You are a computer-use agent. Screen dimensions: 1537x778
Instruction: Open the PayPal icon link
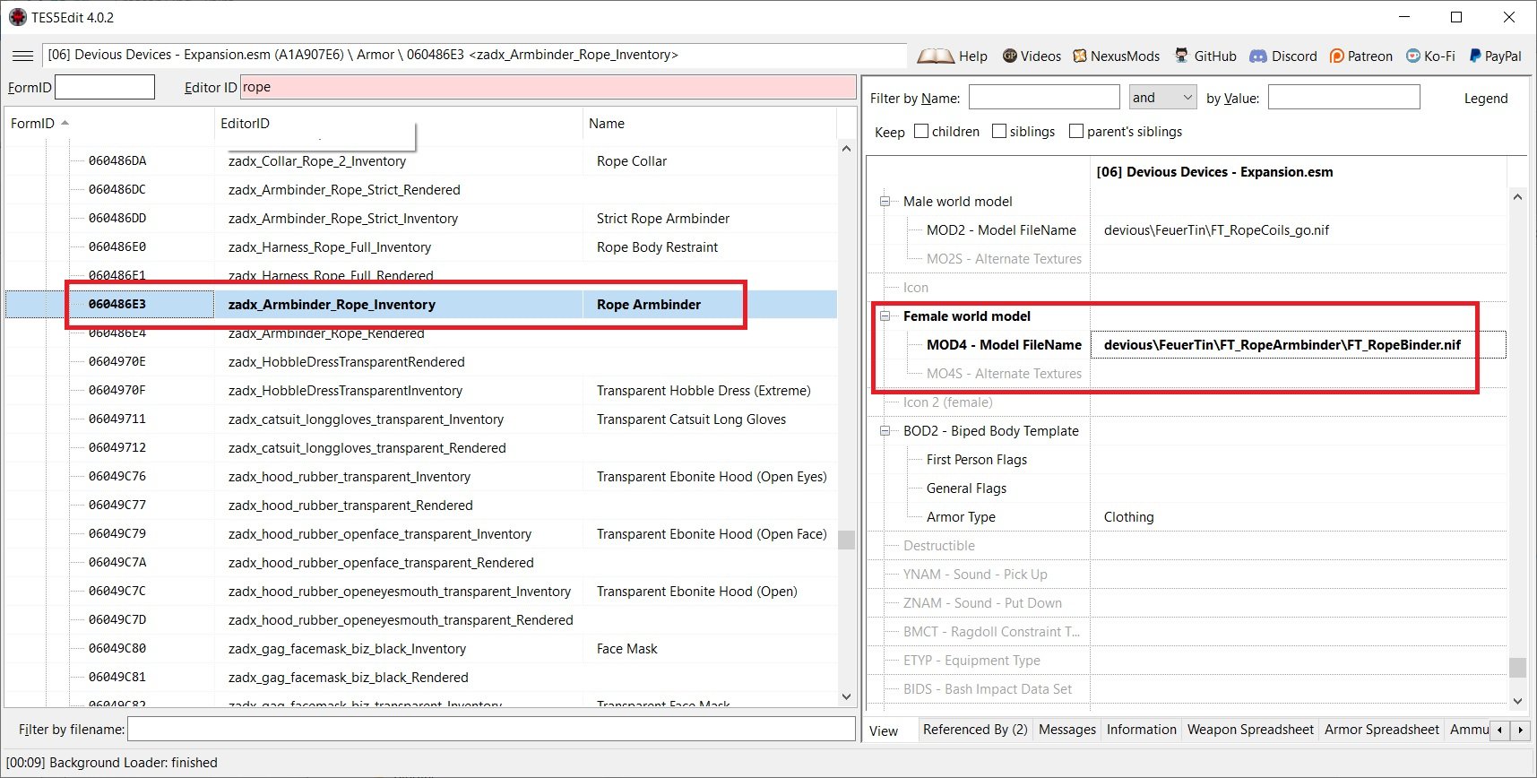pos(1475,56)
